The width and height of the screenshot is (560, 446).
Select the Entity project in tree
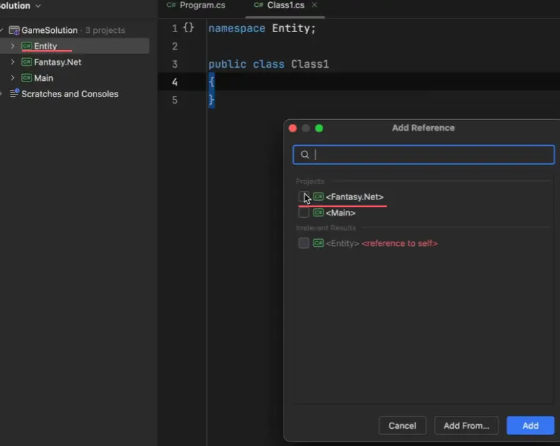pyautogui.click(x=75, y=46)
